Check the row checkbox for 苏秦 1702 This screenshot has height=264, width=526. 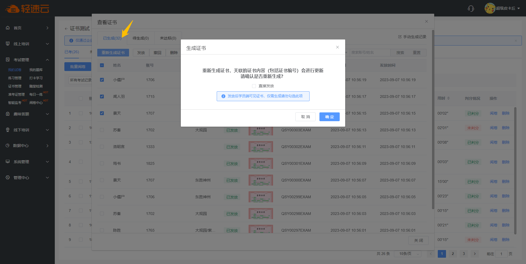pos(102,130)
